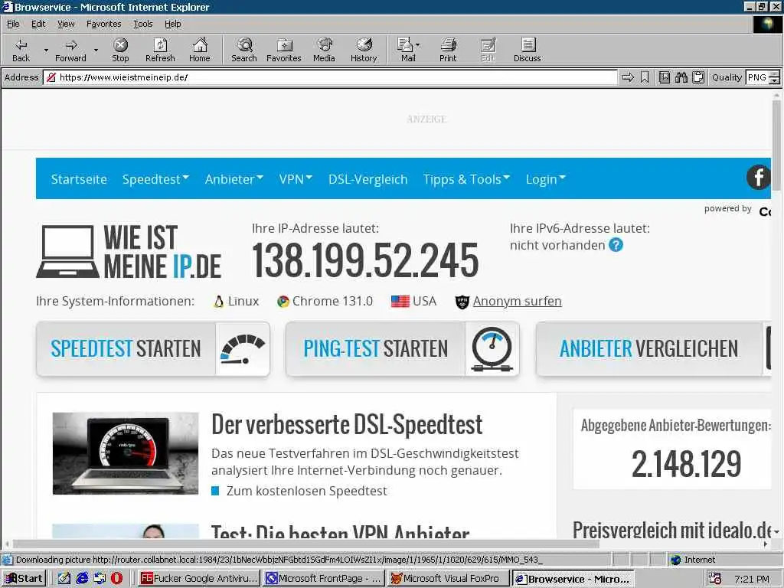Go to Startseite in the navbar
This screenshot has height=588, width=784.
pyautogui.click(x=79, y=179)
